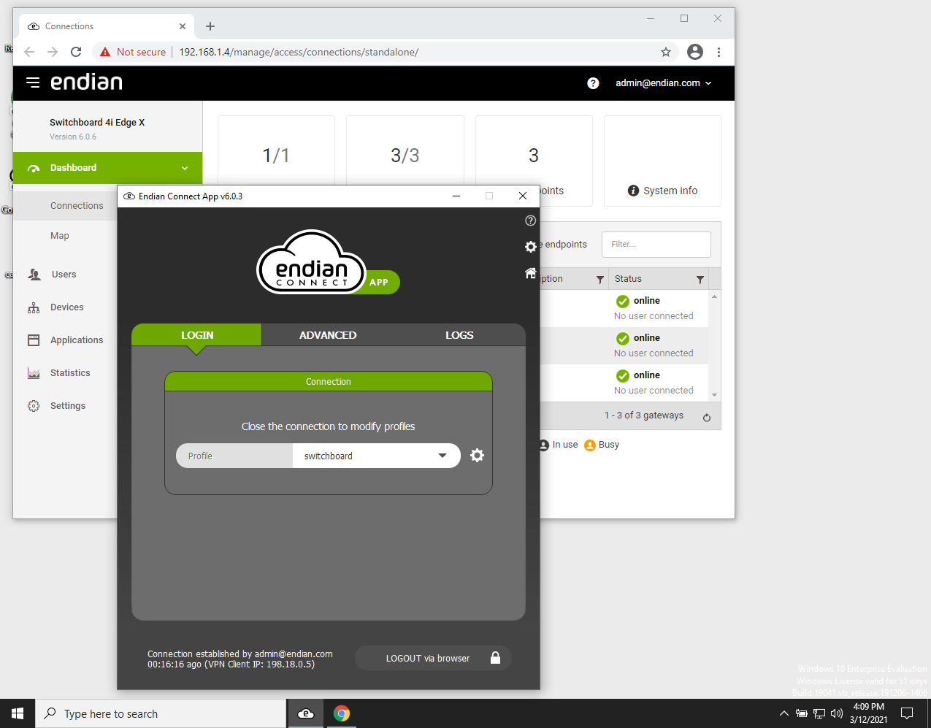
Task: Click the Statistics chart icon
Action: tap(34, 373)
